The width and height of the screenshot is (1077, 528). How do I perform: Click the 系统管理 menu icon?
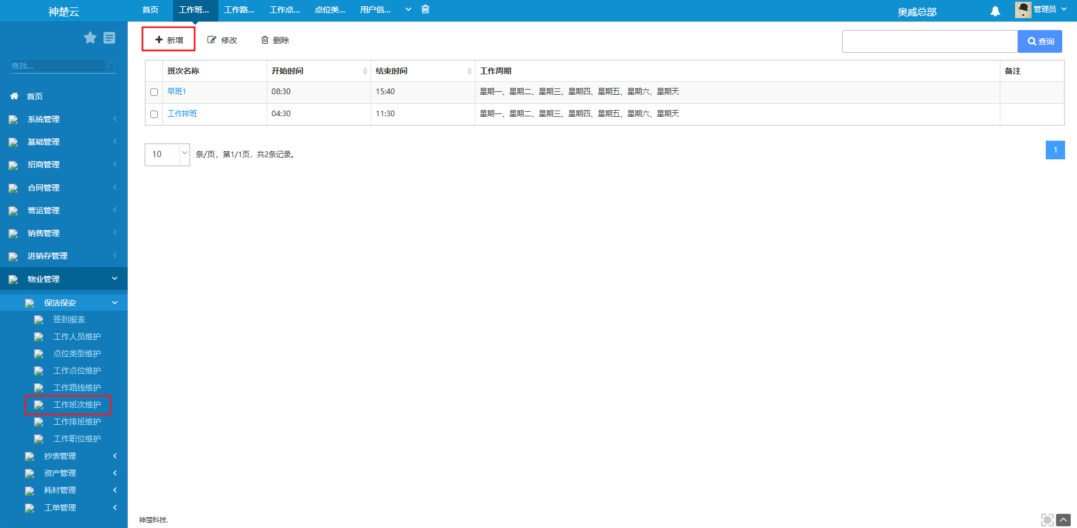pos(14,120)
